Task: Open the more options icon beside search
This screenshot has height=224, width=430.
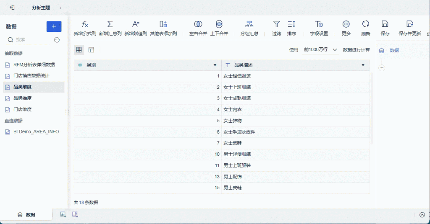Action: click(57, 40)
